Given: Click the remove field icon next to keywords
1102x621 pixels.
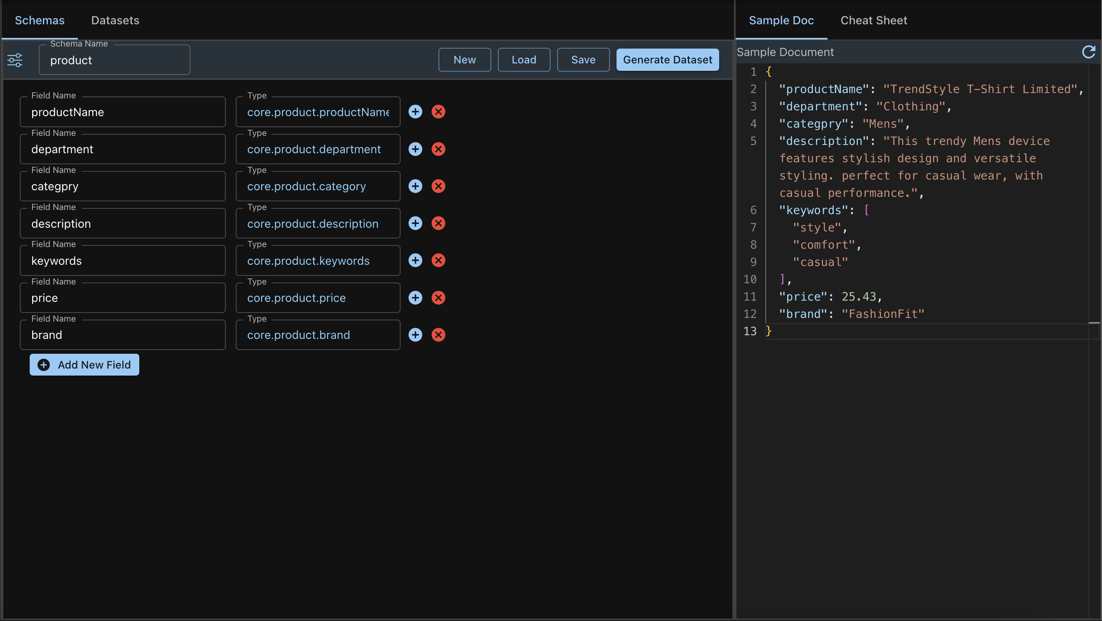Looking at the screenshot, I should 438,260.
